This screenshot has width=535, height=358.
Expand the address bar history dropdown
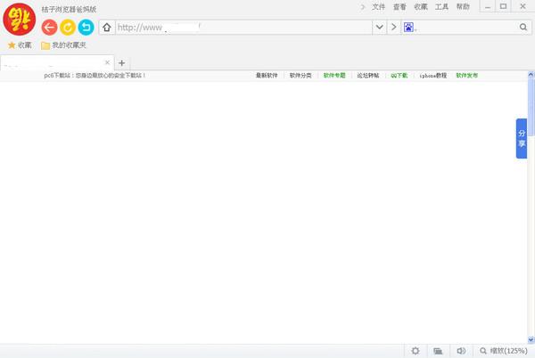pos(380,27)
